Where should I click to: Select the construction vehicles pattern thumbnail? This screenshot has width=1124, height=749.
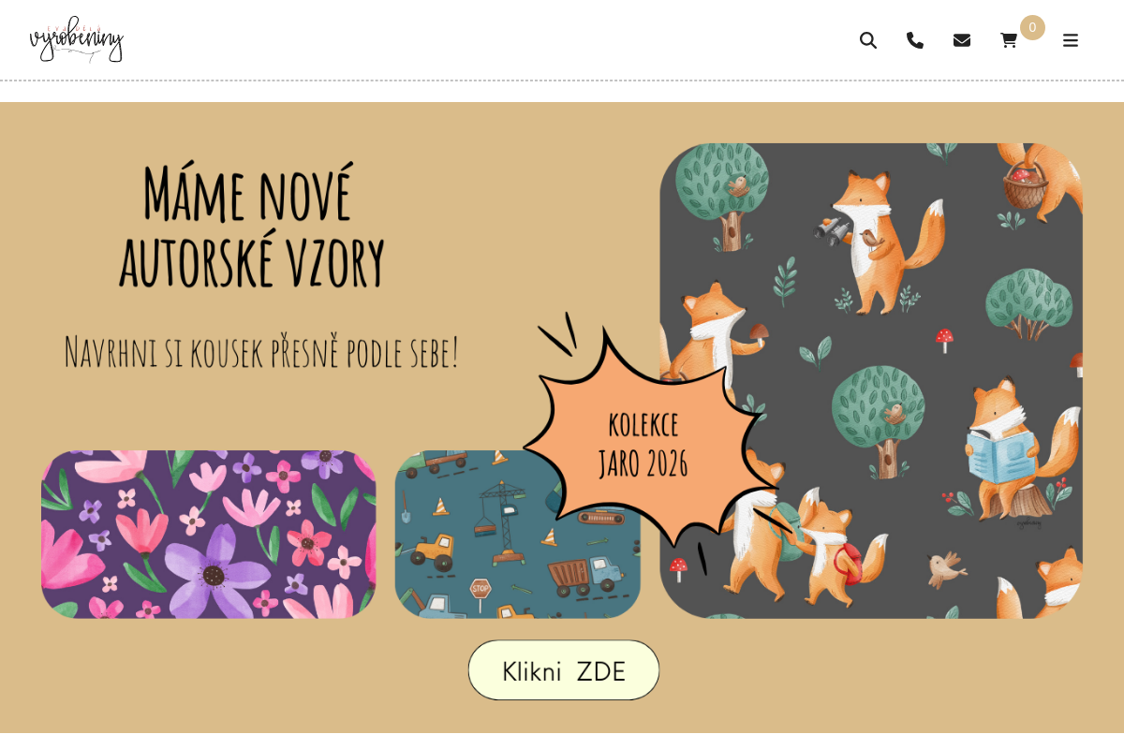[518, 535]
